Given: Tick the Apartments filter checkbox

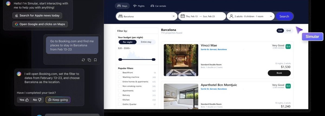Looking at the screenshot, I should point(120,91).
